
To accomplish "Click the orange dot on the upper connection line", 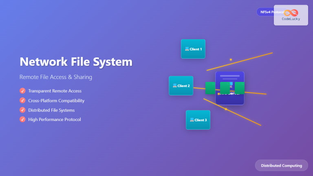I will coord(231,60).
